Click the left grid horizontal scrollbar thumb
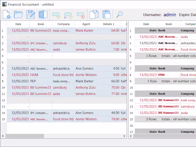 pyautogui.click(x=25, y=136)
